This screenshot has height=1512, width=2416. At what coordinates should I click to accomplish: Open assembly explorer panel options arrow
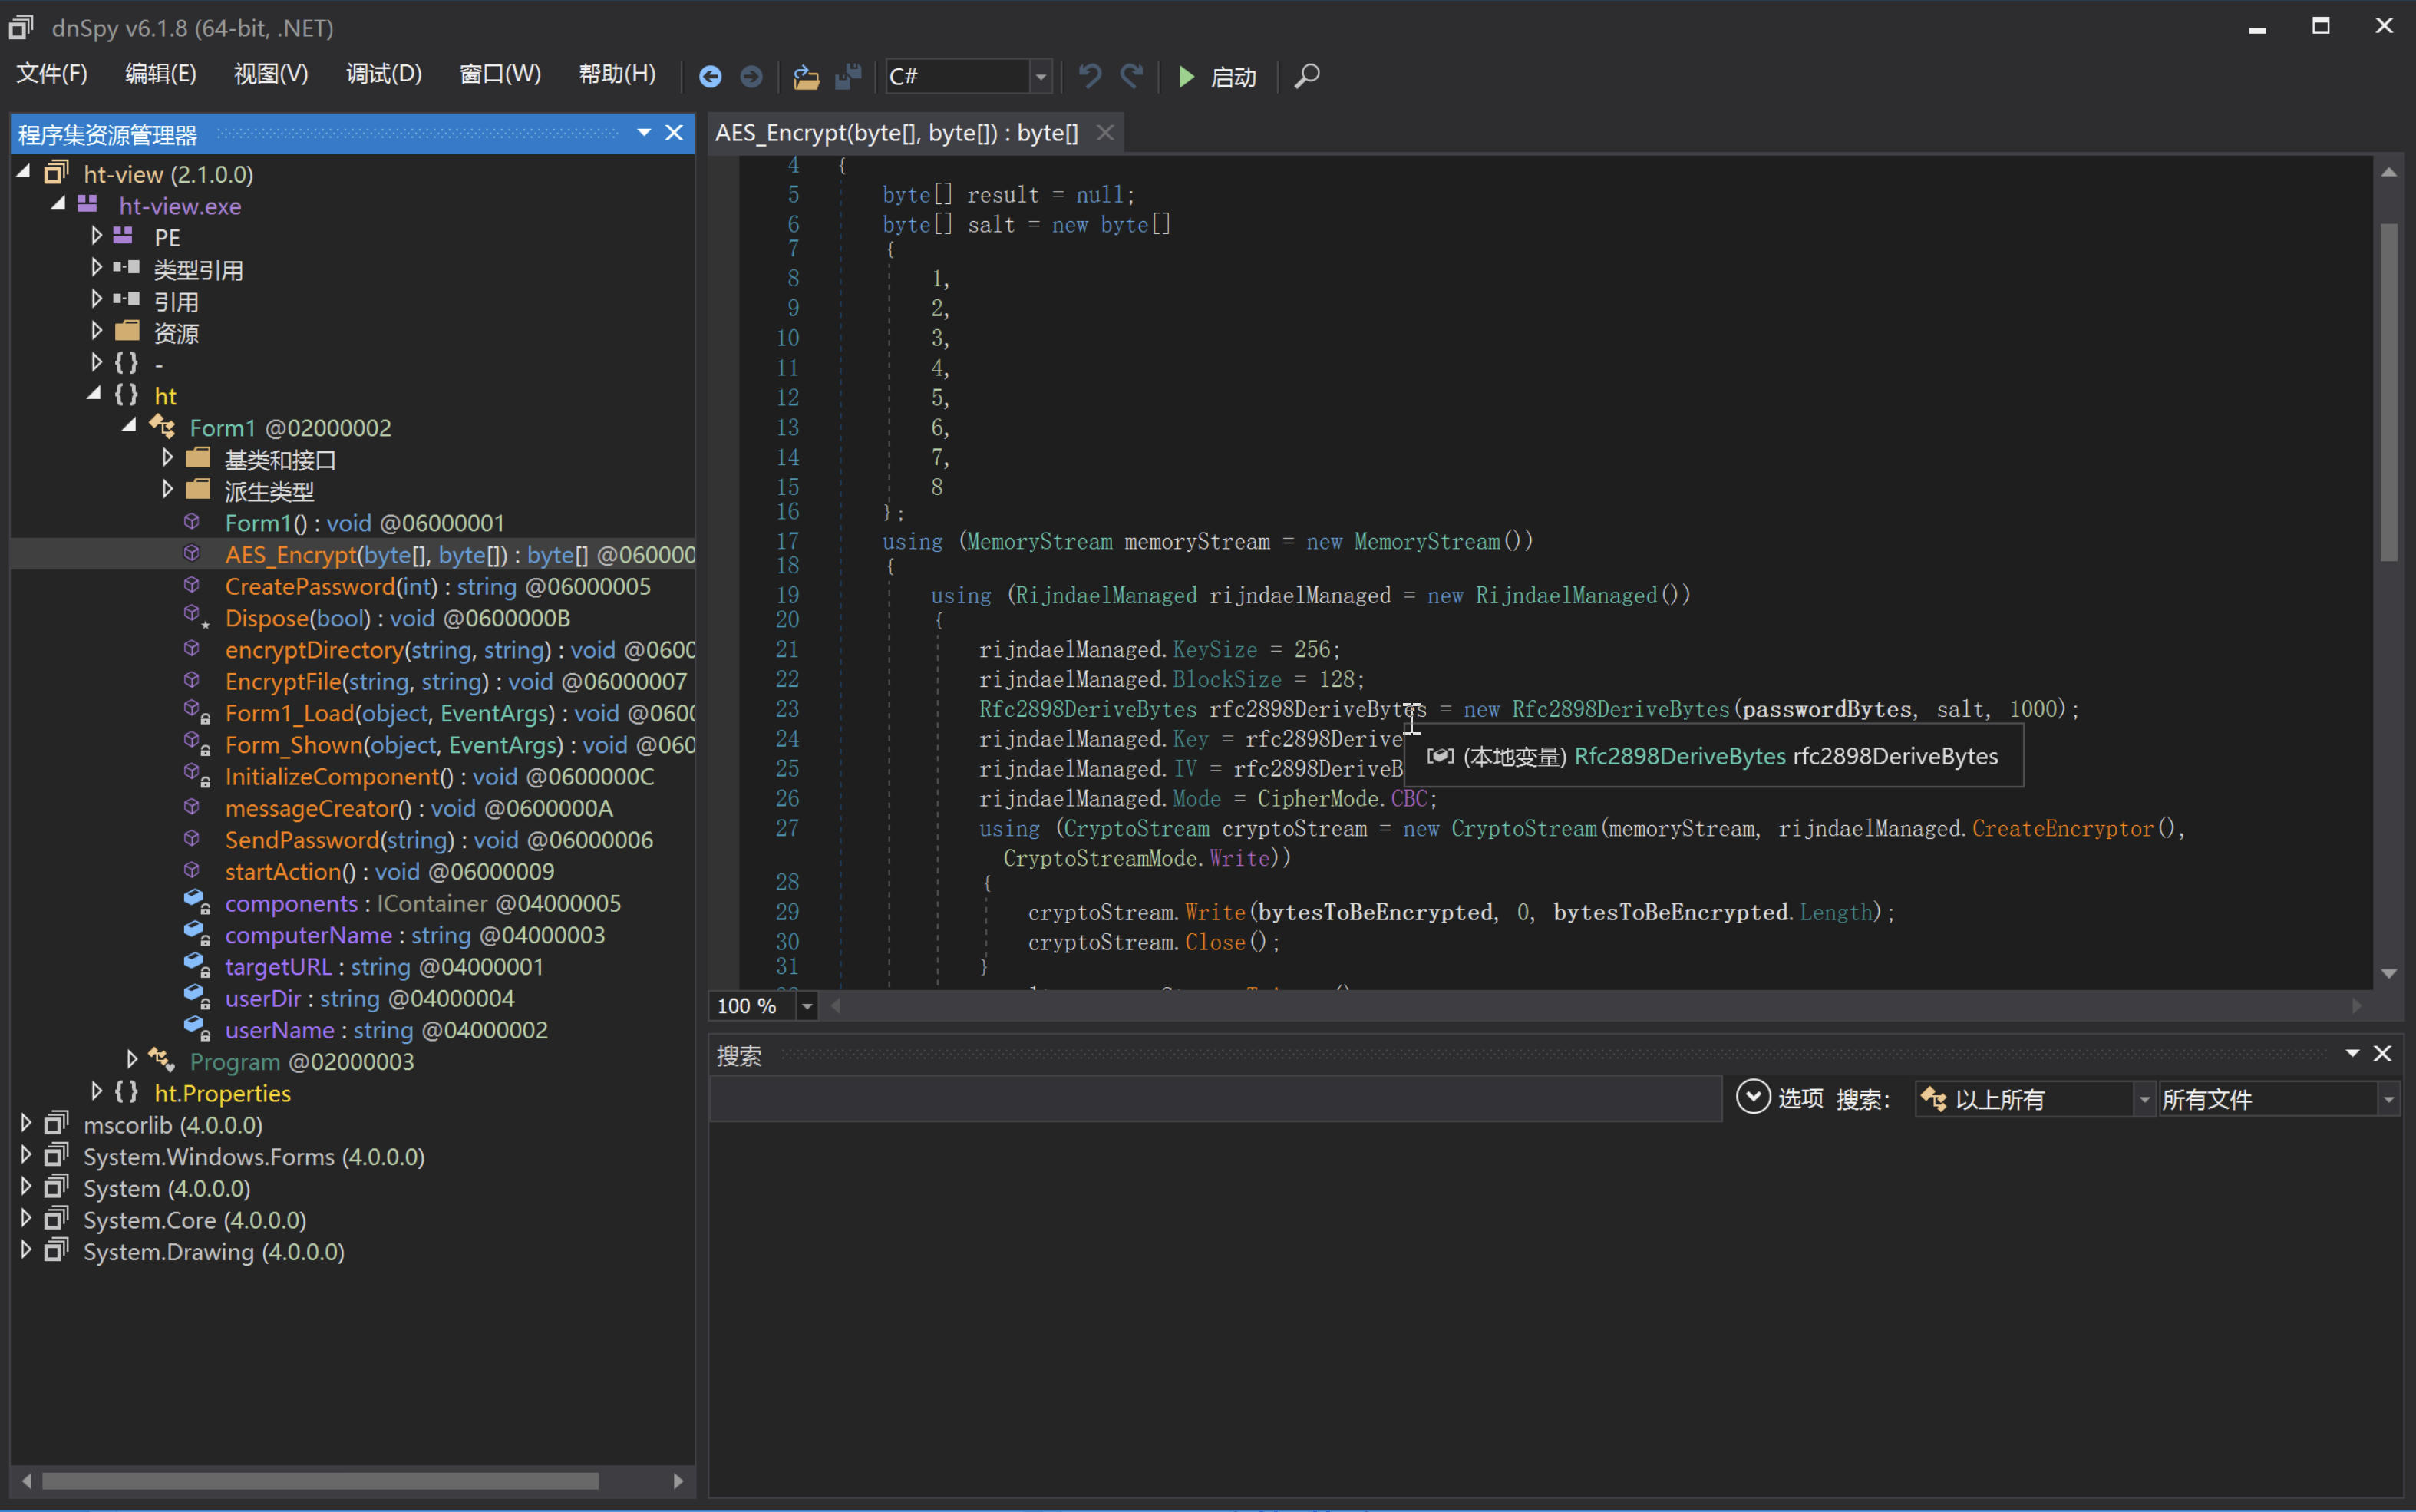click(644, 132)
